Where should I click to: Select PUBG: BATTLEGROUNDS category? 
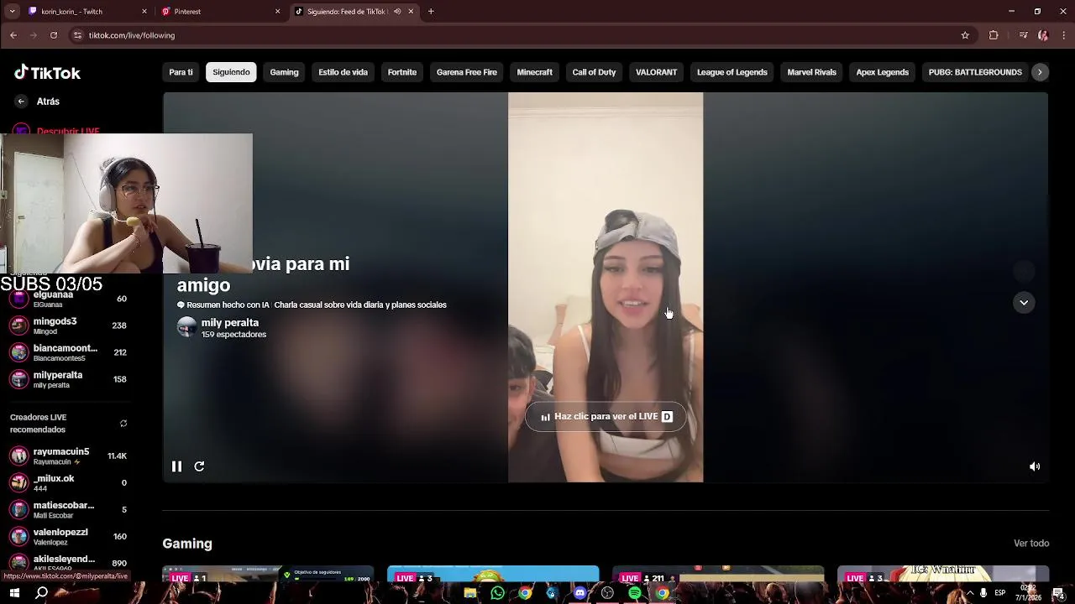pos(975,72)
